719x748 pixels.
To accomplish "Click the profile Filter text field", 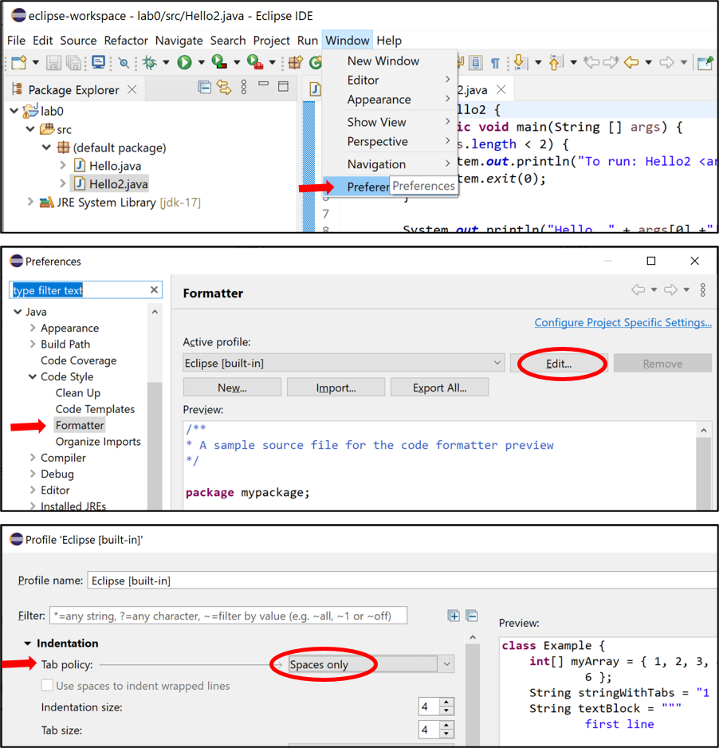I will click(x=229, y=616).
